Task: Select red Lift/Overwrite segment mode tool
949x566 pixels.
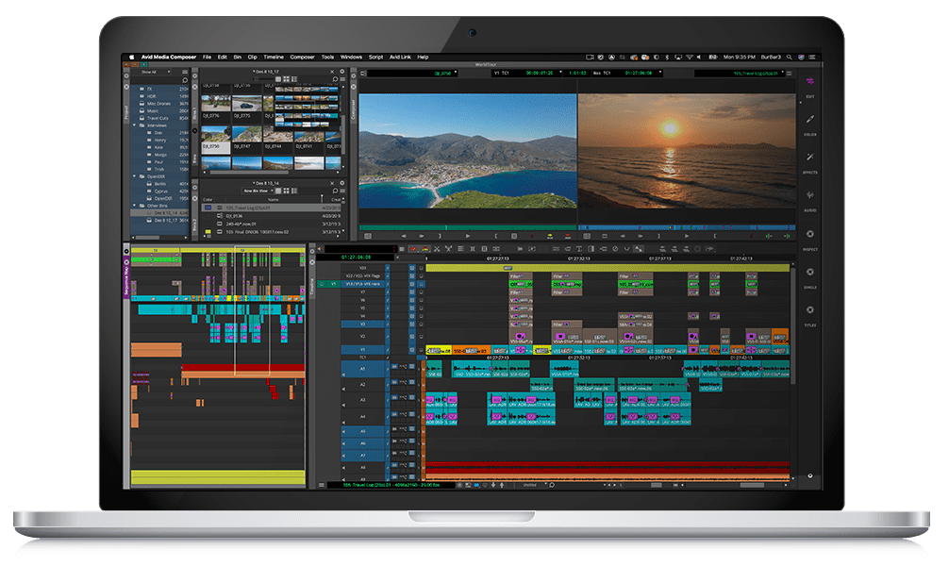Action: pyautogui.click(x=414, y=249)
